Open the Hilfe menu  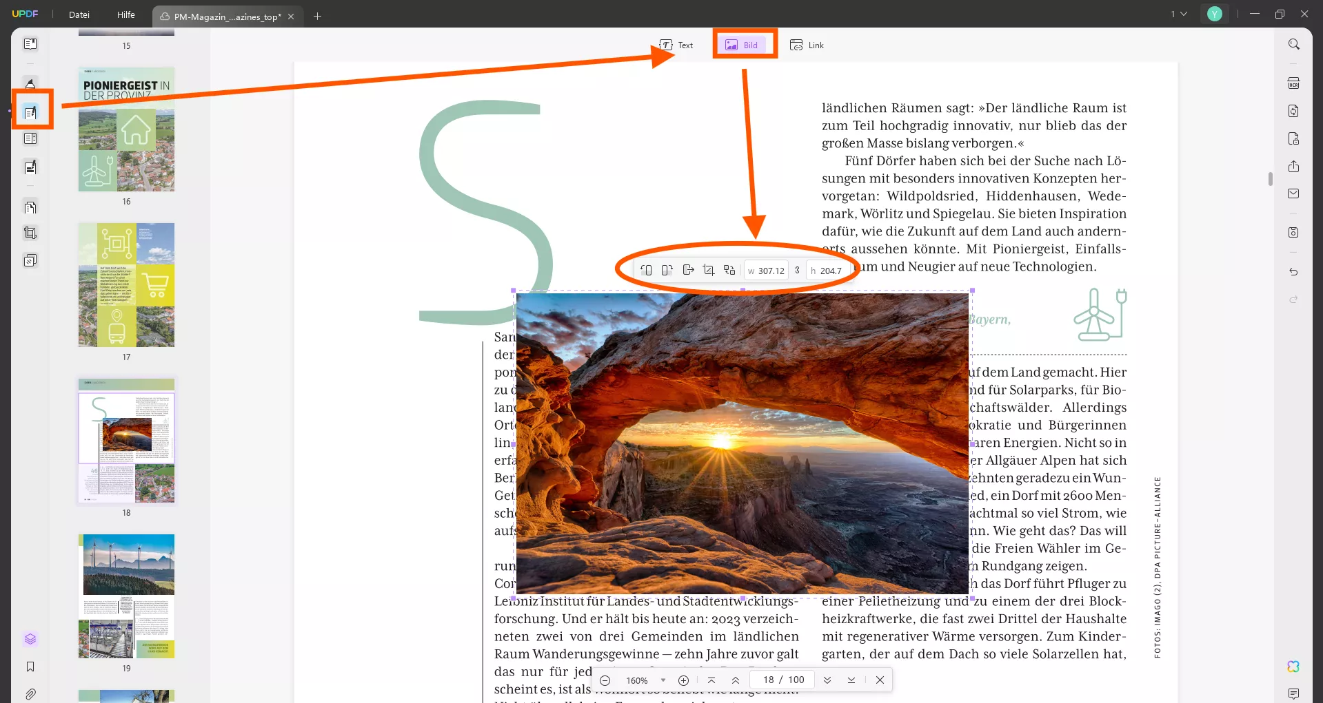coord(125,14)
